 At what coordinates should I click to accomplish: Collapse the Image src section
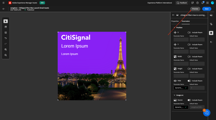tap(175, 95)
